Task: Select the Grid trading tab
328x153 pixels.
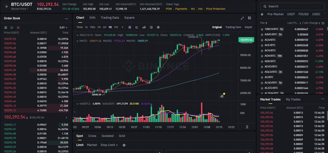Action: 122,136
